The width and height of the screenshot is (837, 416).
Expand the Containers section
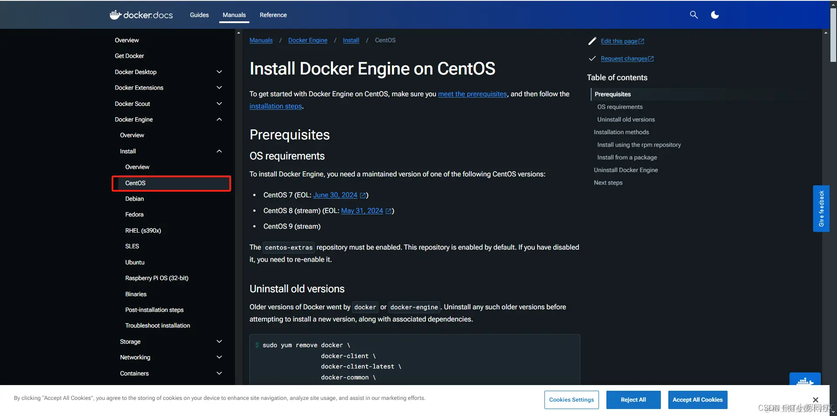219,373
